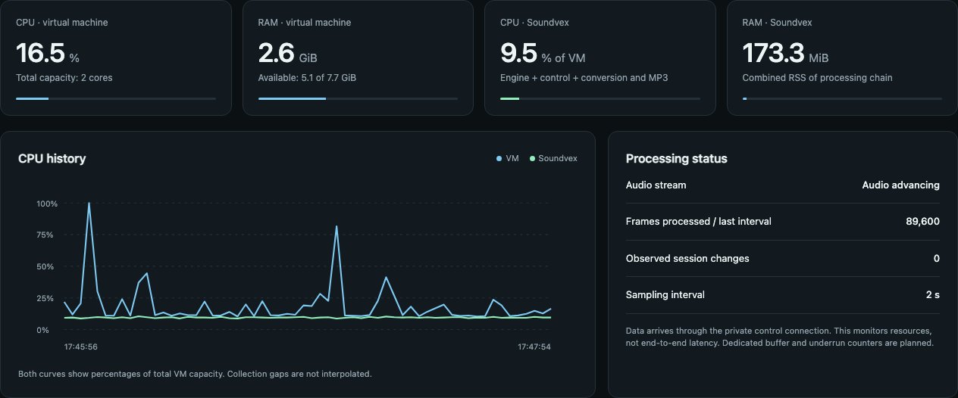Viewport: 958px width, 398px height.
Task: Click the 2.6 GiB RAM value
Action: (288, 53)
